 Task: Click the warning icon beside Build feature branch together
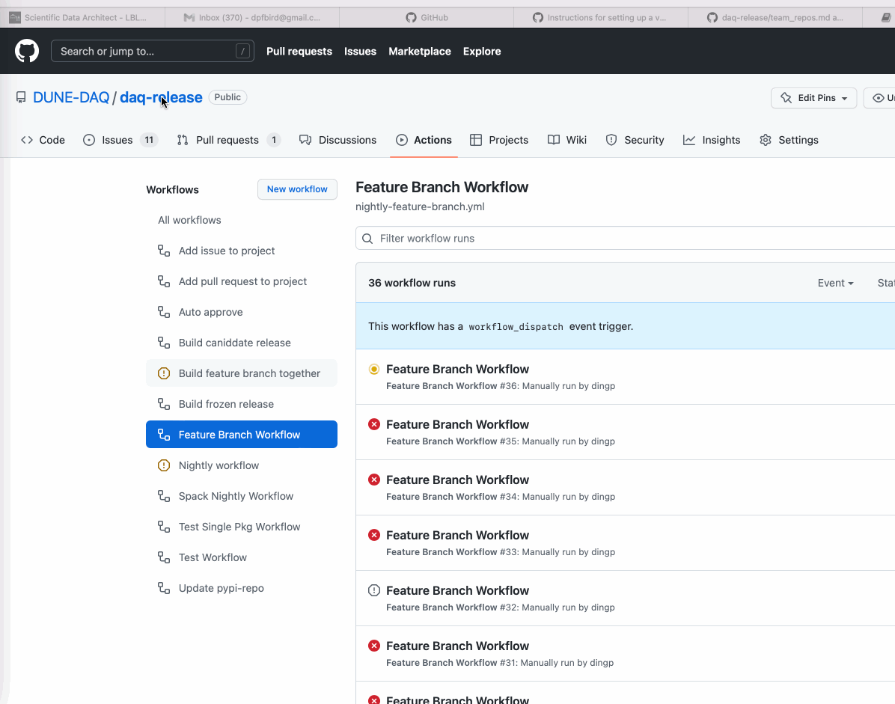164,373
